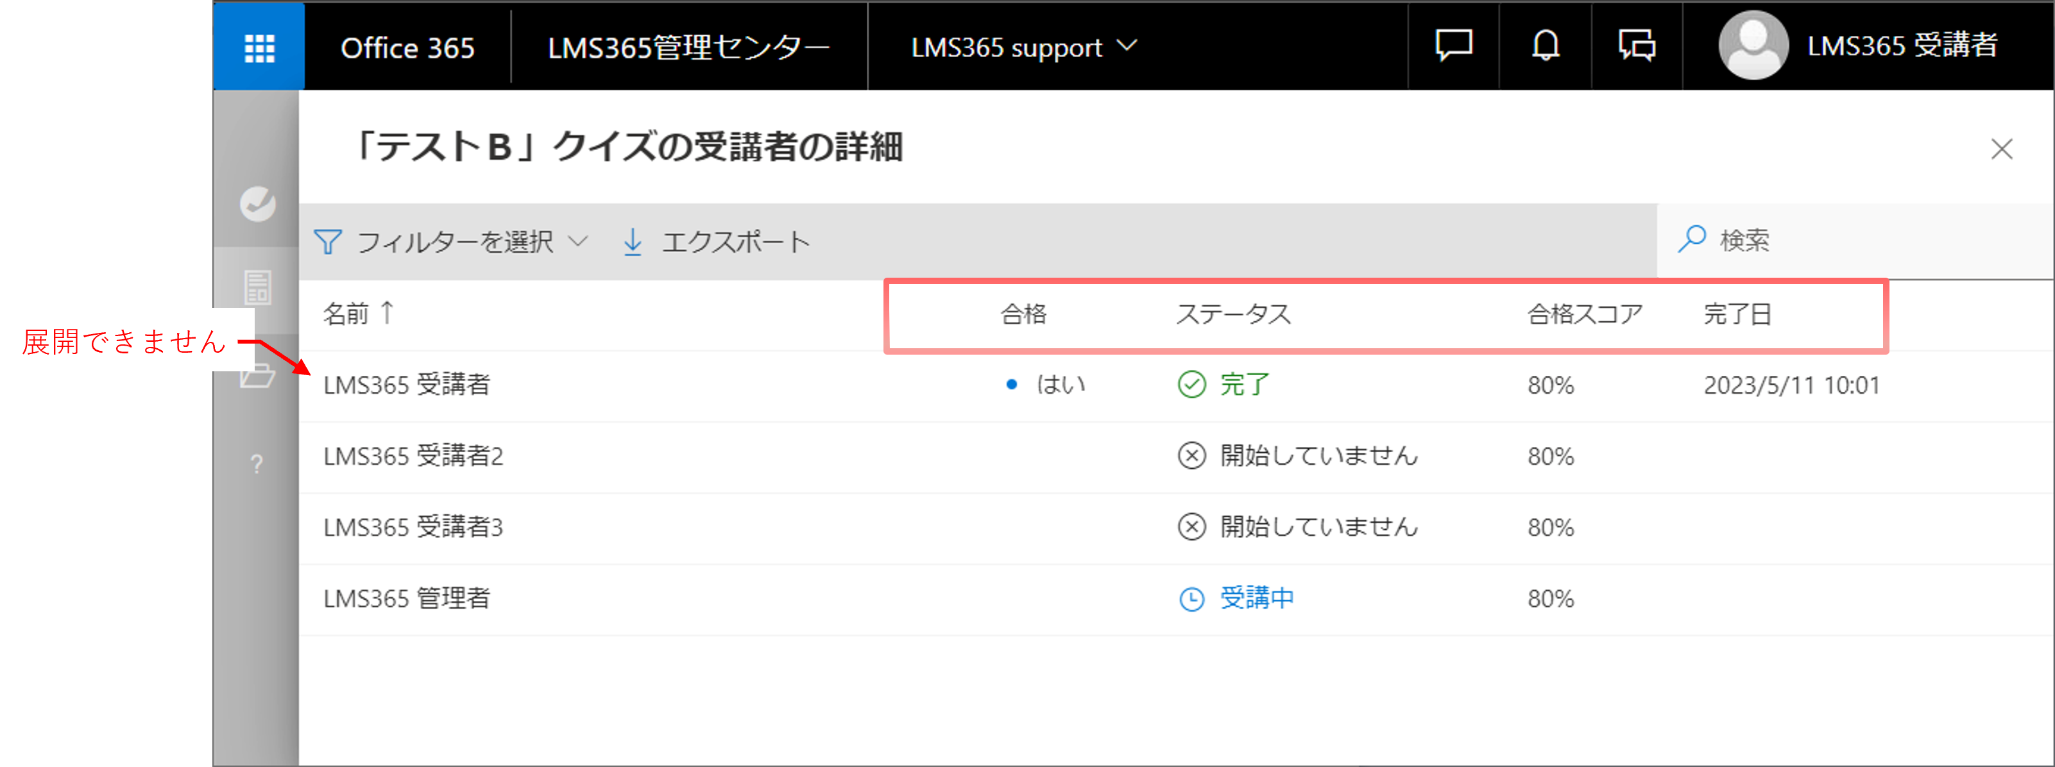The width and height of the screenshot is (2055, 767).
Task: Click 開始していません for LMS365 受講者2
Action: click(x=1320, y=456)
